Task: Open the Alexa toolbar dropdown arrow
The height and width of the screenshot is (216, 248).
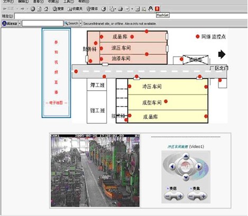Action: 20,23
